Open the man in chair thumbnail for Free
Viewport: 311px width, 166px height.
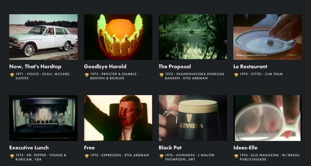(118, 118)
